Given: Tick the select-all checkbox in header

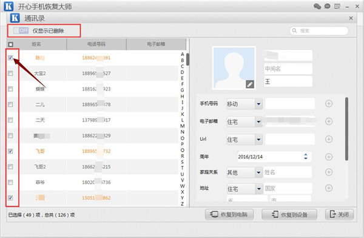Looking at the screenshot, I should coord(10,44).
